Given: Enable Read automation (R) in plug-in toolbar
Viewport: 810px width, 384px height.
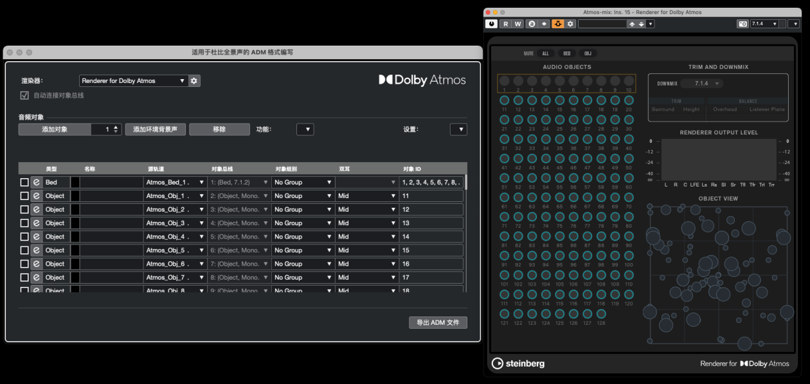Looking at the screenshot, I should pos(505,24).
